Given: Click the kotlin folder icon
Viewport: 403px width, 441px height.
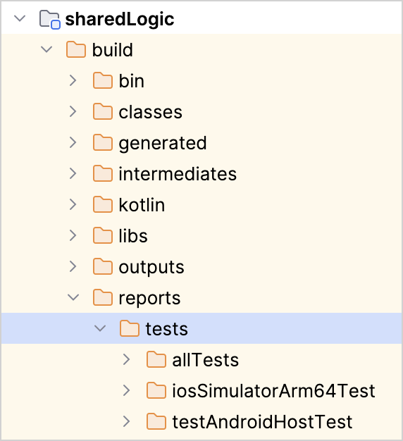Looking at the screenshot, I should click(103, 204).
